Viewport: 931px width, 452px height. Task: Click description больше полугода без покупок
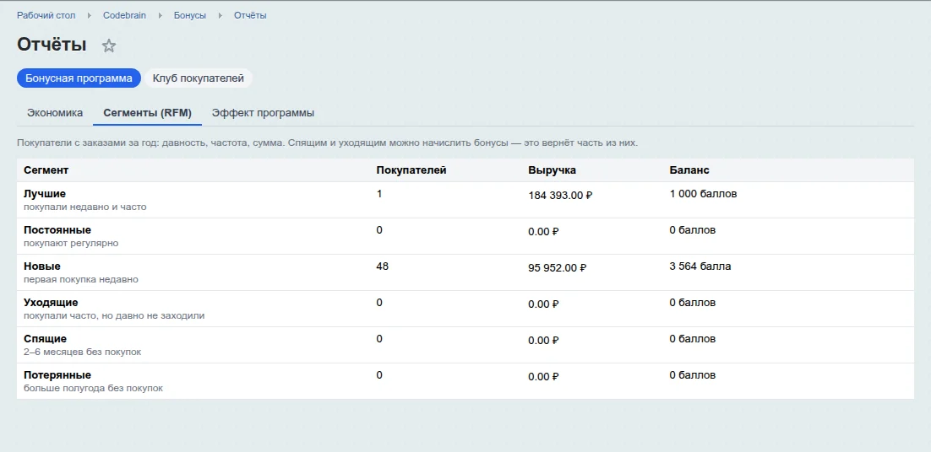[x=93, y=389]
